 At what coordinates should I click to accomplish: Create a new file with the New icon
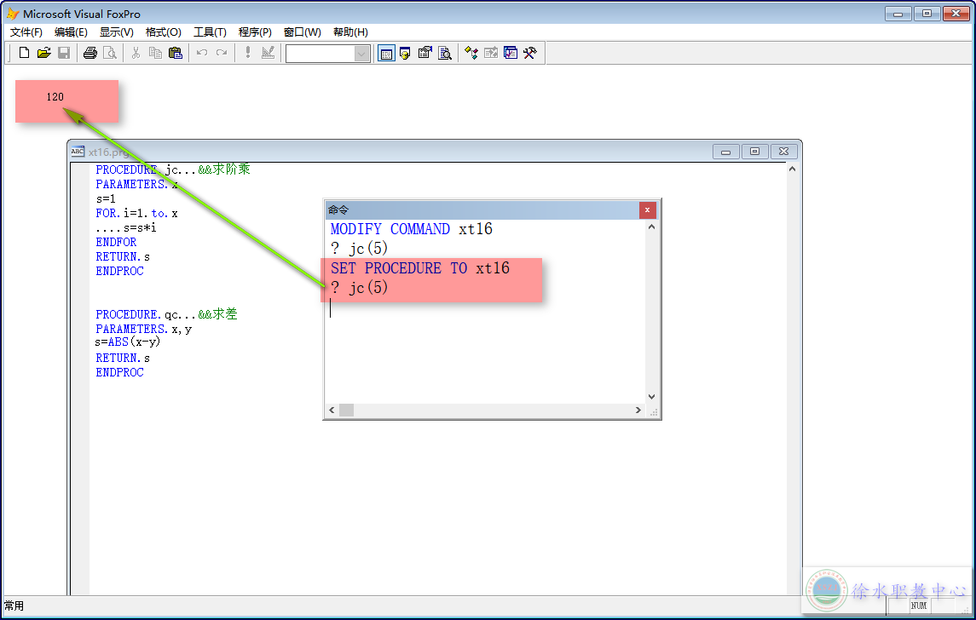24,53
